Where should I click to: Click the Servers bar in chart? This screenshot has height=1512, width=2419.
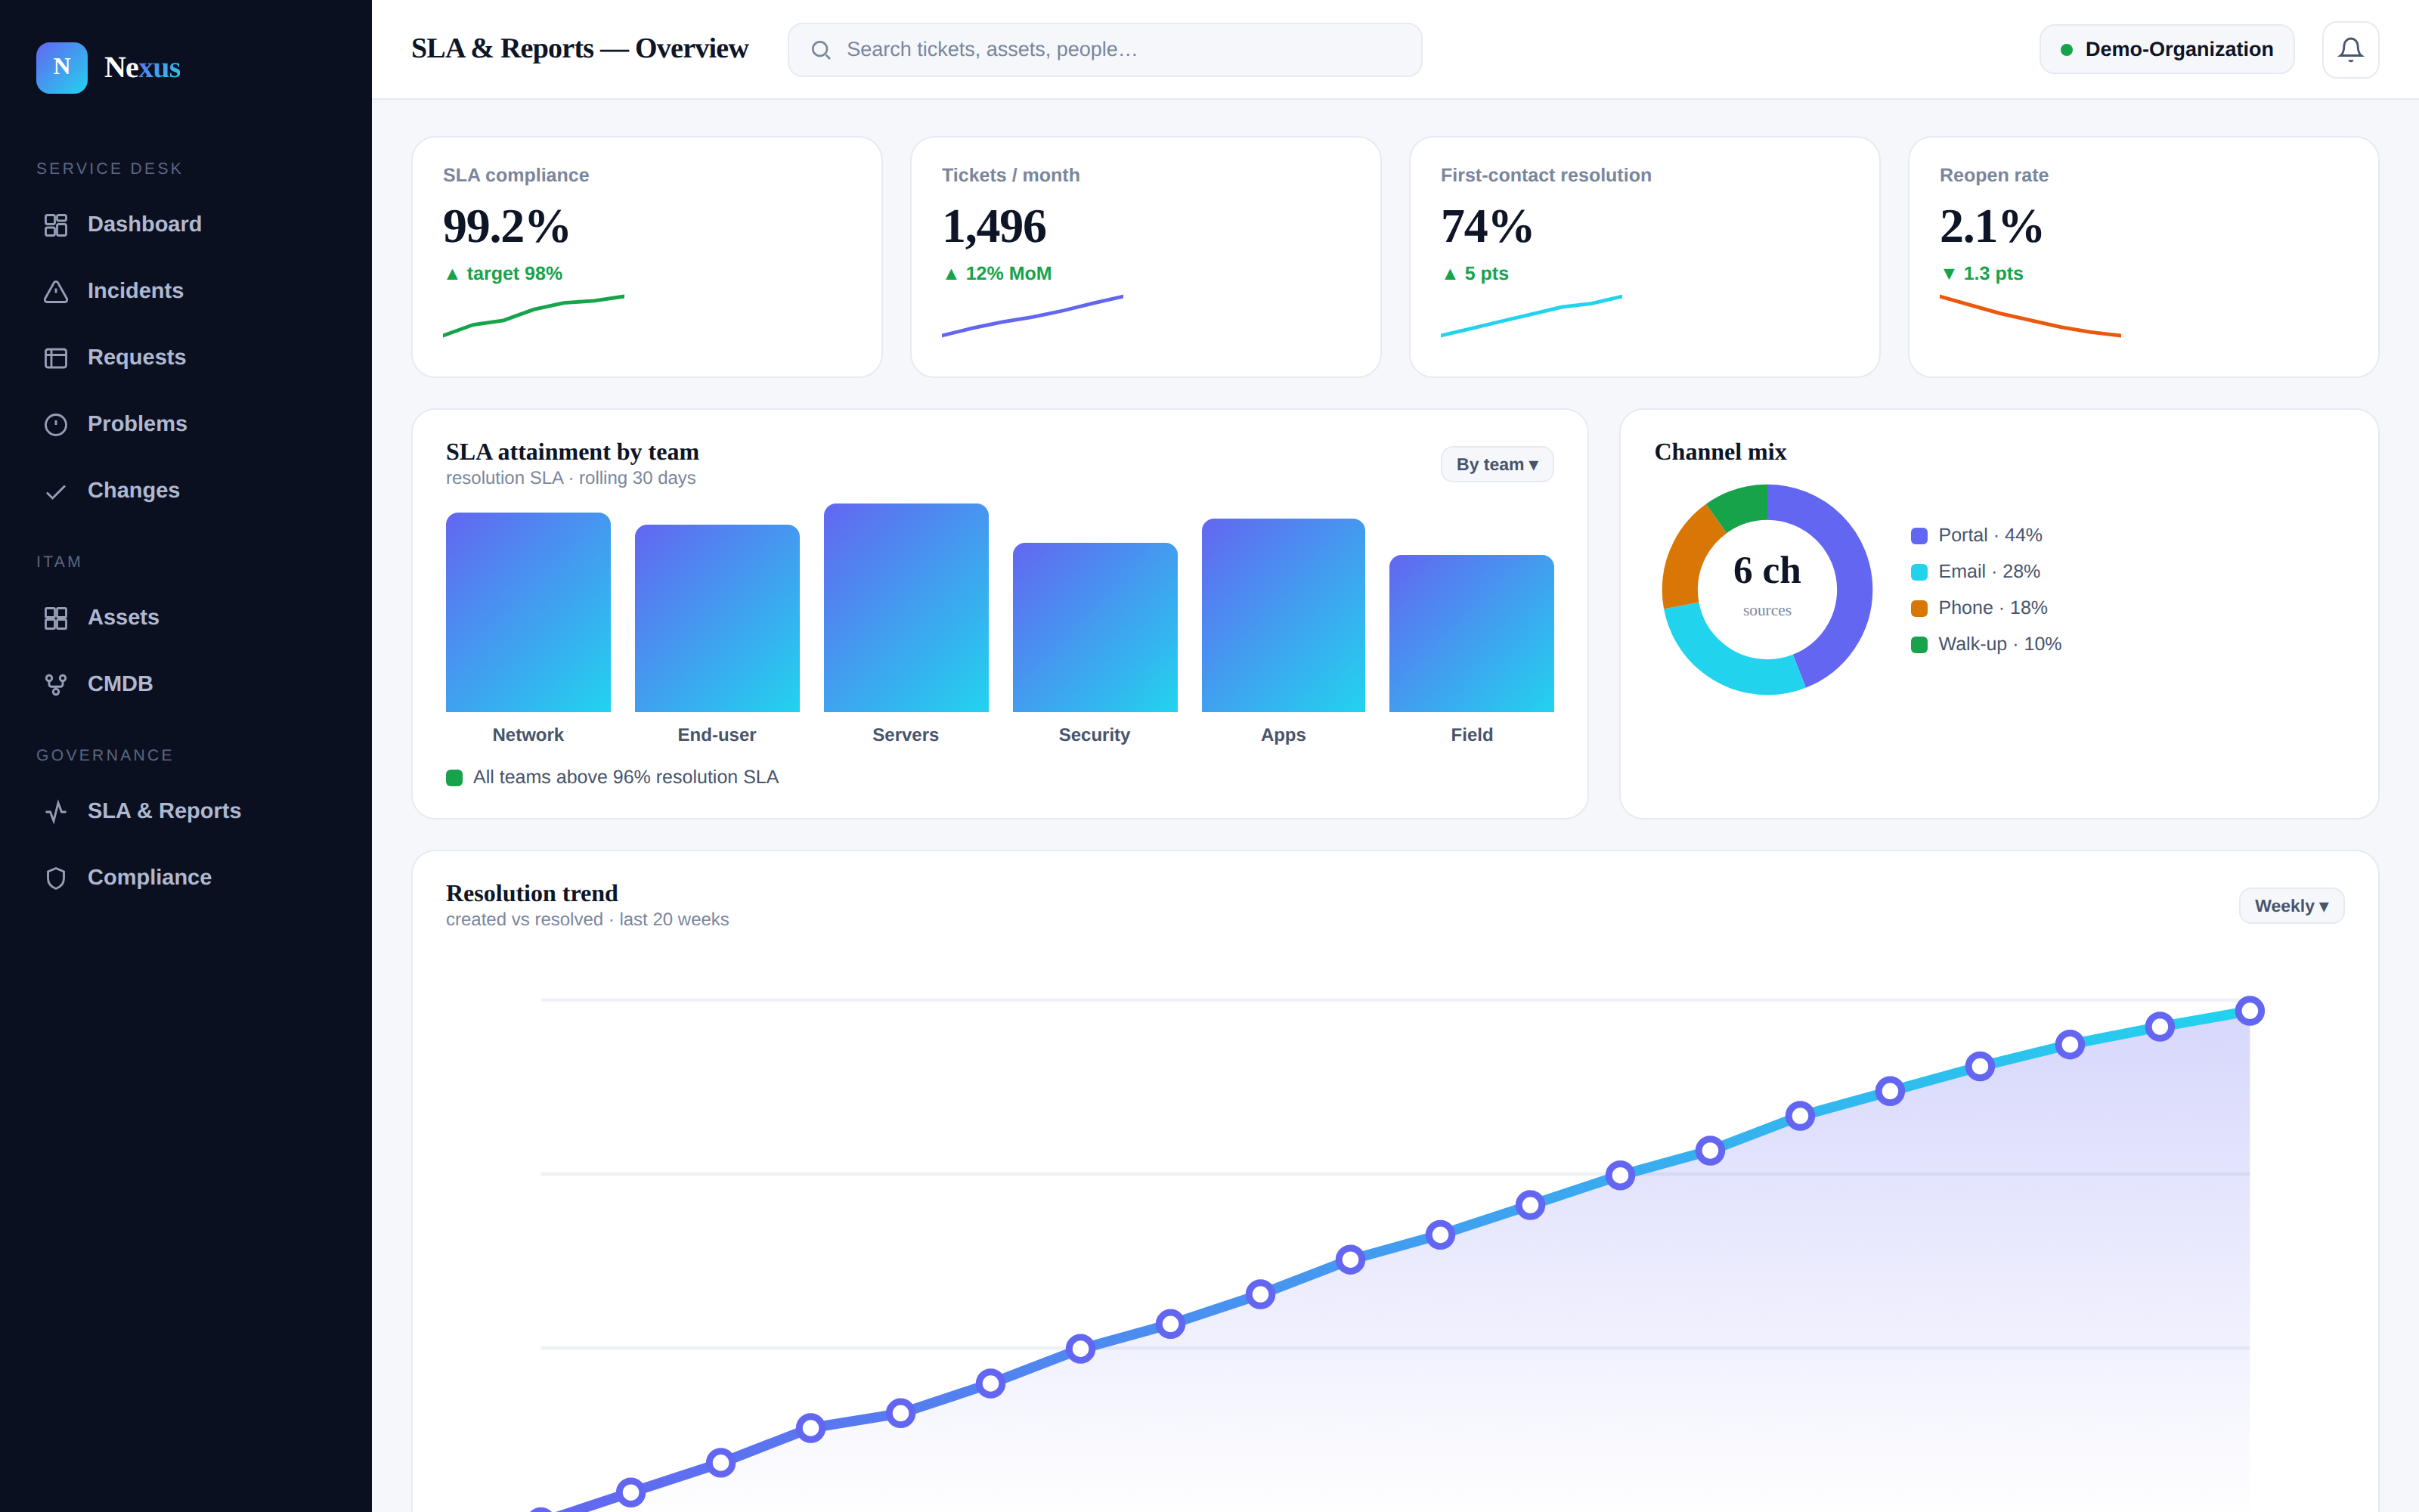(x=906, y=608)
